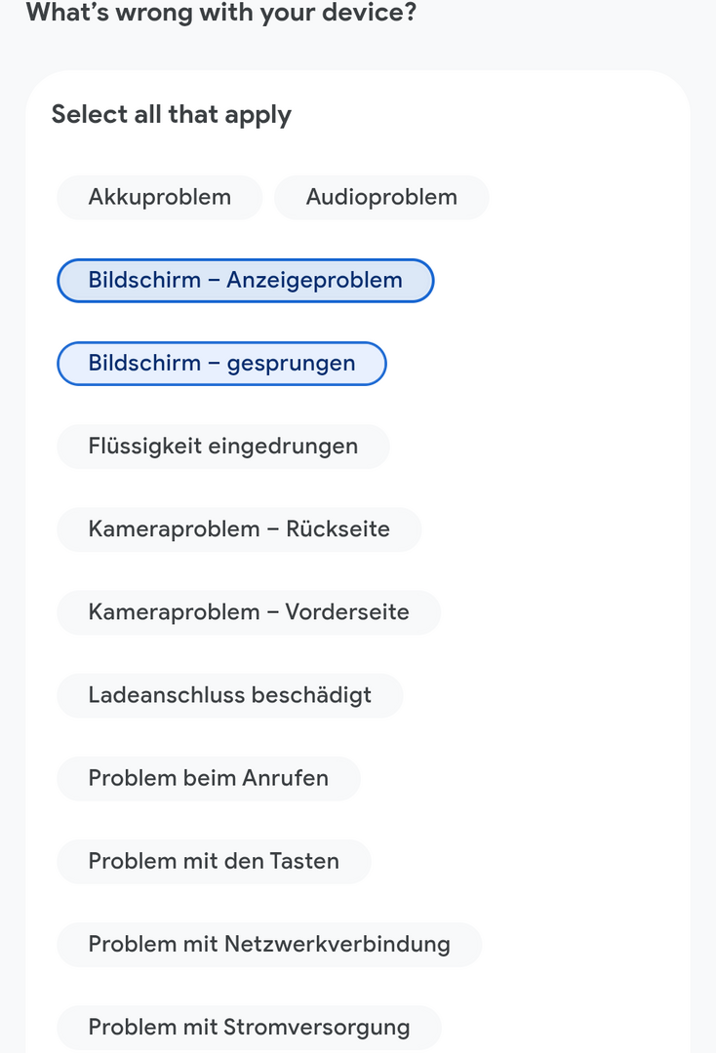Deselect Bildschirm – Anzeigeproblem chip
The width and height of the screenshot is (716, 1053).
245,281
